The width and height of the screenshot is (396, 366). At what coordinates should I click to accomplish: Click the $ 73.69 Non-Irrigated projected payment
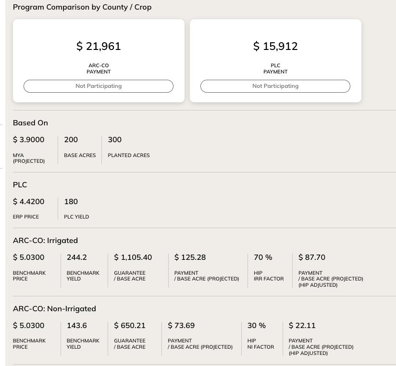(x=181, y=326)
